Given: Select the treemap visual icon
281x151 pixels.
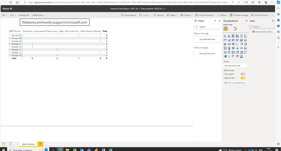Looking at the screenshot, I should [x=225, y=48].
